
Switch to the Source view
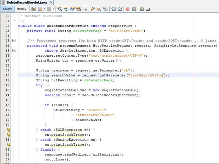click(x=7, y=9)
